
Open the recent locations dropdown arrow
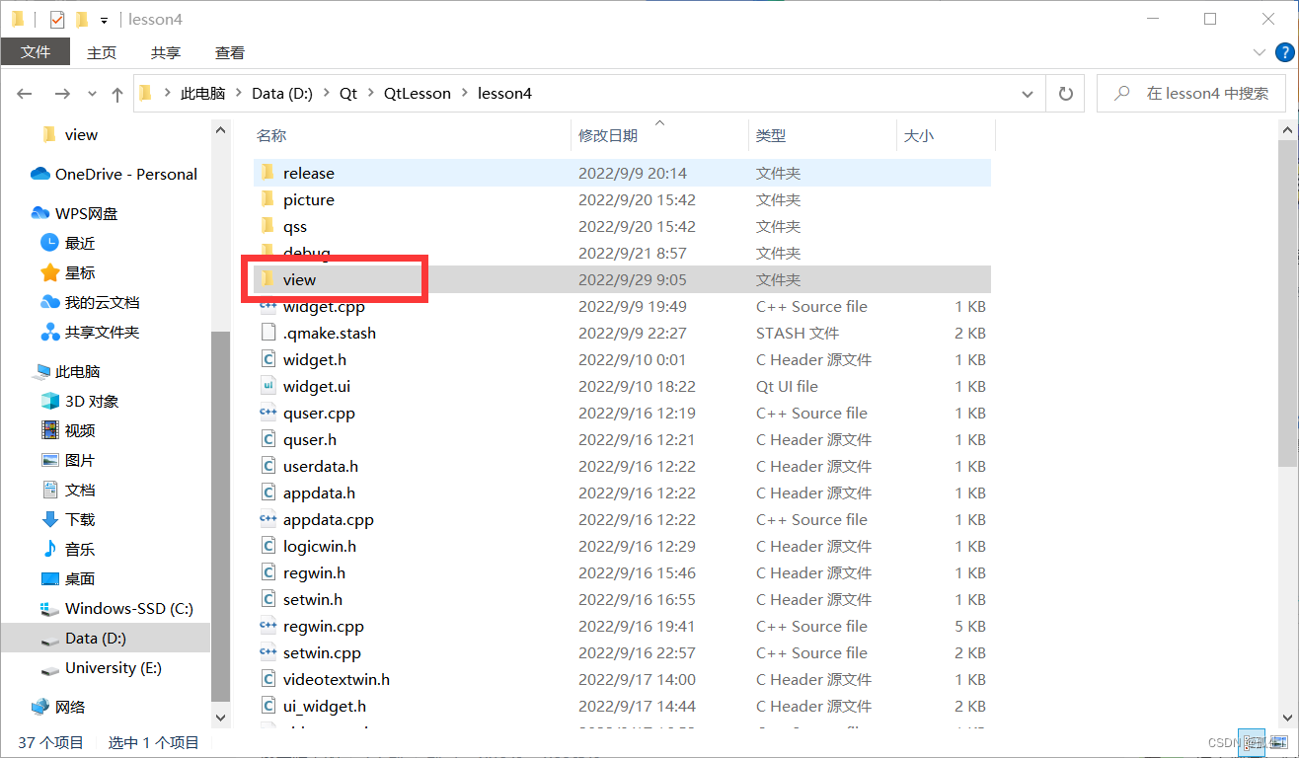pyautogui.click(x=92, y=94)
